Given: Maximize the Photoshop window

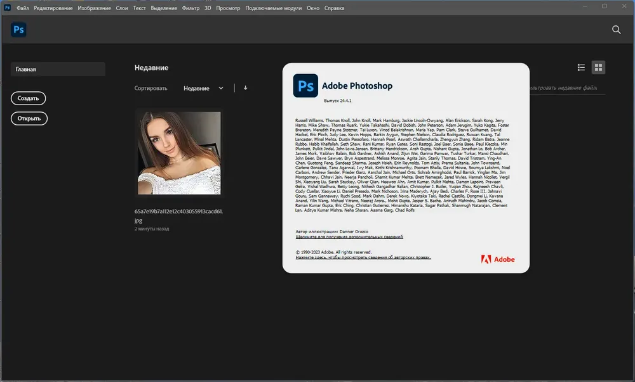Looking at the screenshot, I should [x=605, y=6].
